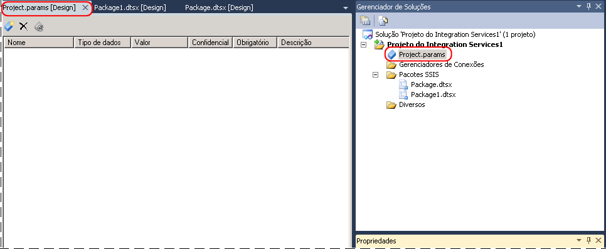Click the Pacotes SSIS folder icon
The image size is (606, 249).
click(x=391, y=75)
